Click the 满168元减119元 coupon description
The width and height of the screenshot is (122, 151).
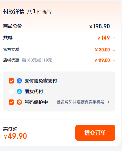click(37, 60)
